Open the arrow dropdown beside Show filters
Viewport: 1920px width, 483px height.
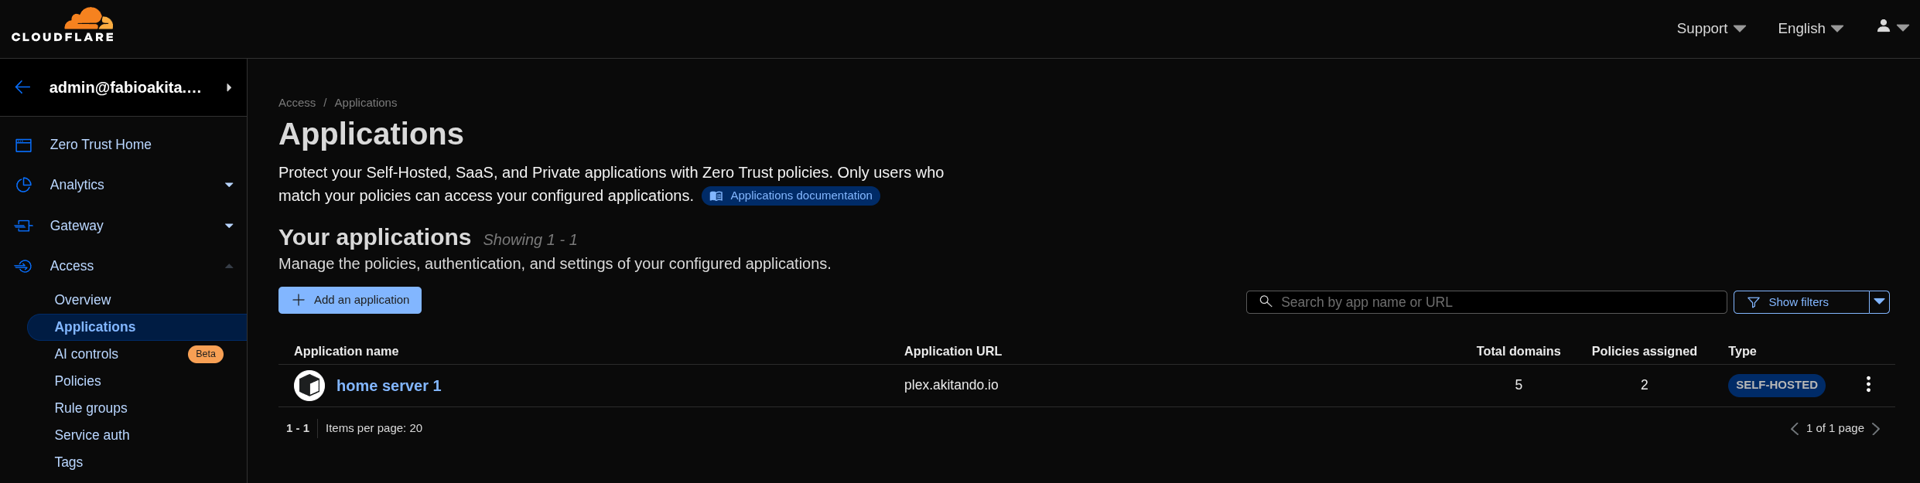pyautogui.click(x=1879, y=302)
